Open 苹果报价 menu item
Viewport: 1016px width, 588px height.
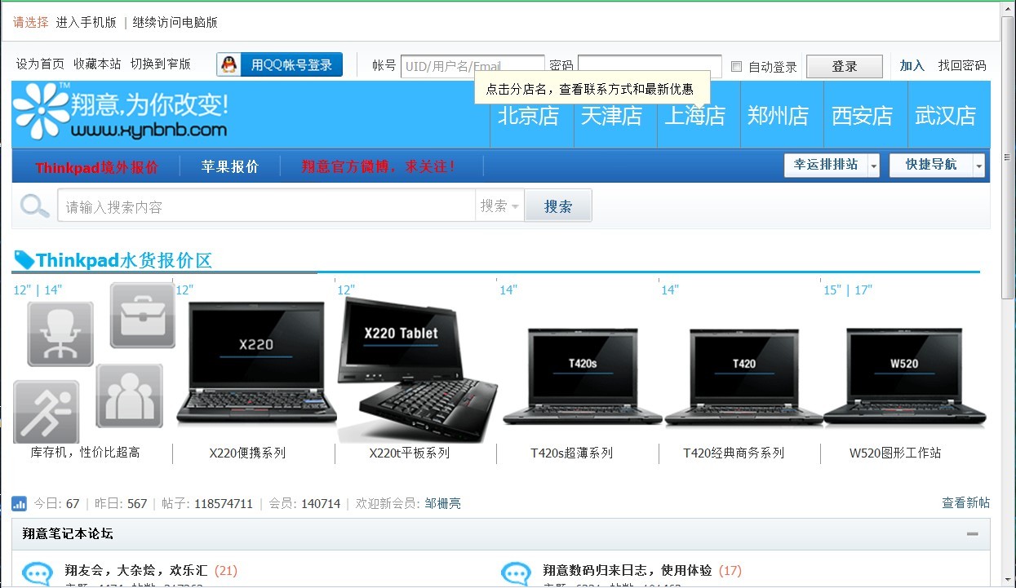(x=230, y=166)
